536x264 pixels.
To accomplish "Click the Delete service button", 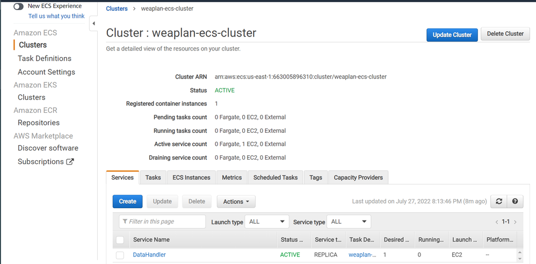I will point(197,201).
